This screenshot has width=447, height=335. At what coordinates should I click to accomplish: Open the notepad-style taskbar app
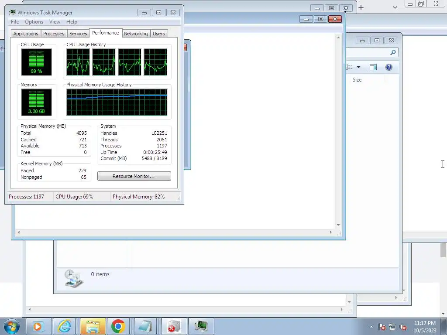[145, 326]
